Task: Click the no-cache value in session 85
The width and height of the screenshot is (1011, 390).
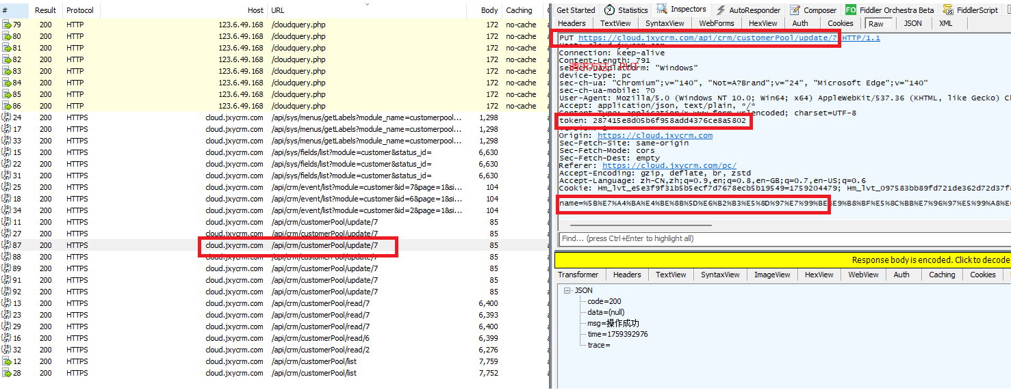Action: coord(521,94)
